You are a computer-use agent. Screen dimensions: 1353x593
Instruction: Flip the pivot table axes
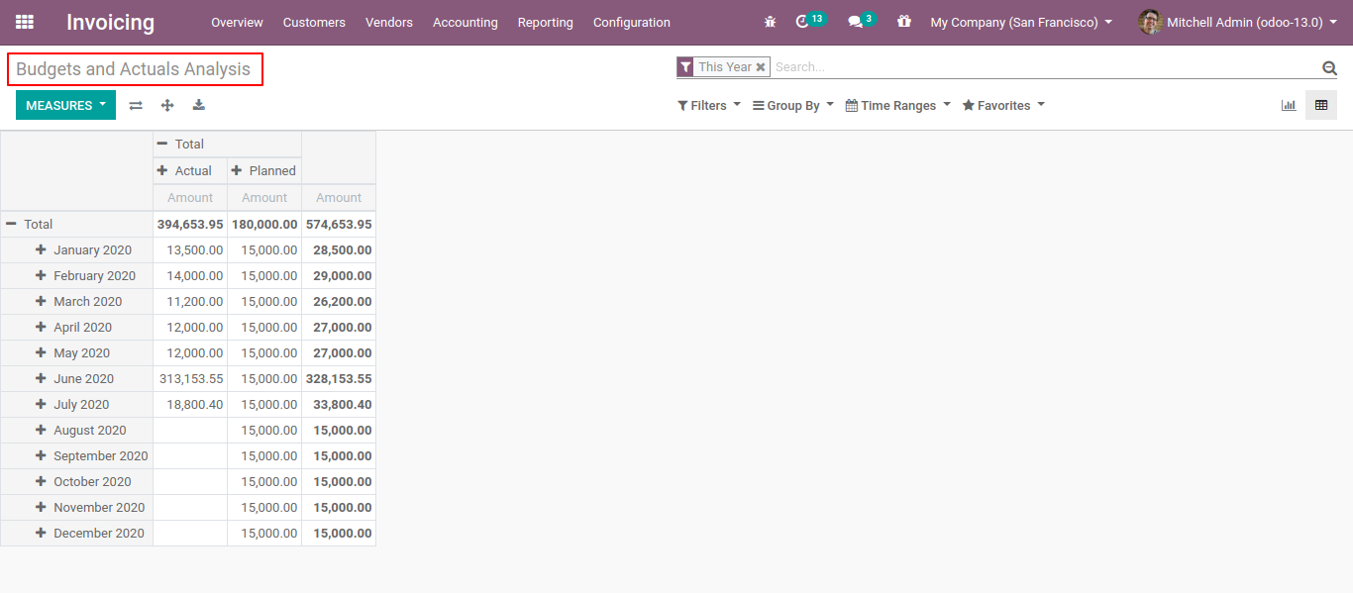(136, 104)
